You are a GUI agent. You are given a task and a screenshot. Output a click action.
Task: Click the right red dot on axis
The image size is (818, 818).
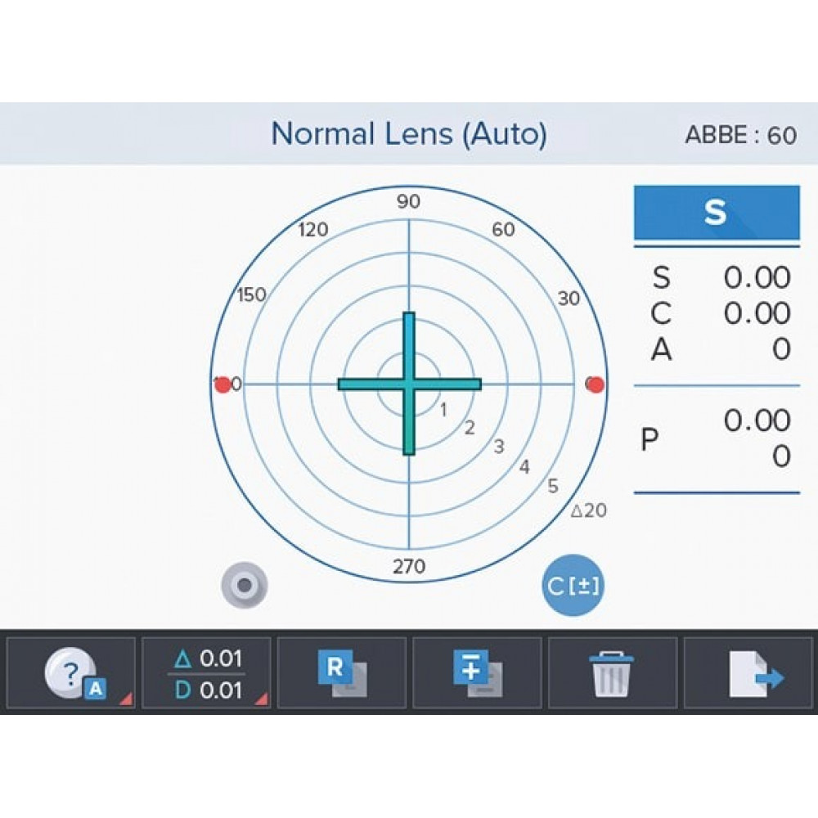(x=596, y=384)
